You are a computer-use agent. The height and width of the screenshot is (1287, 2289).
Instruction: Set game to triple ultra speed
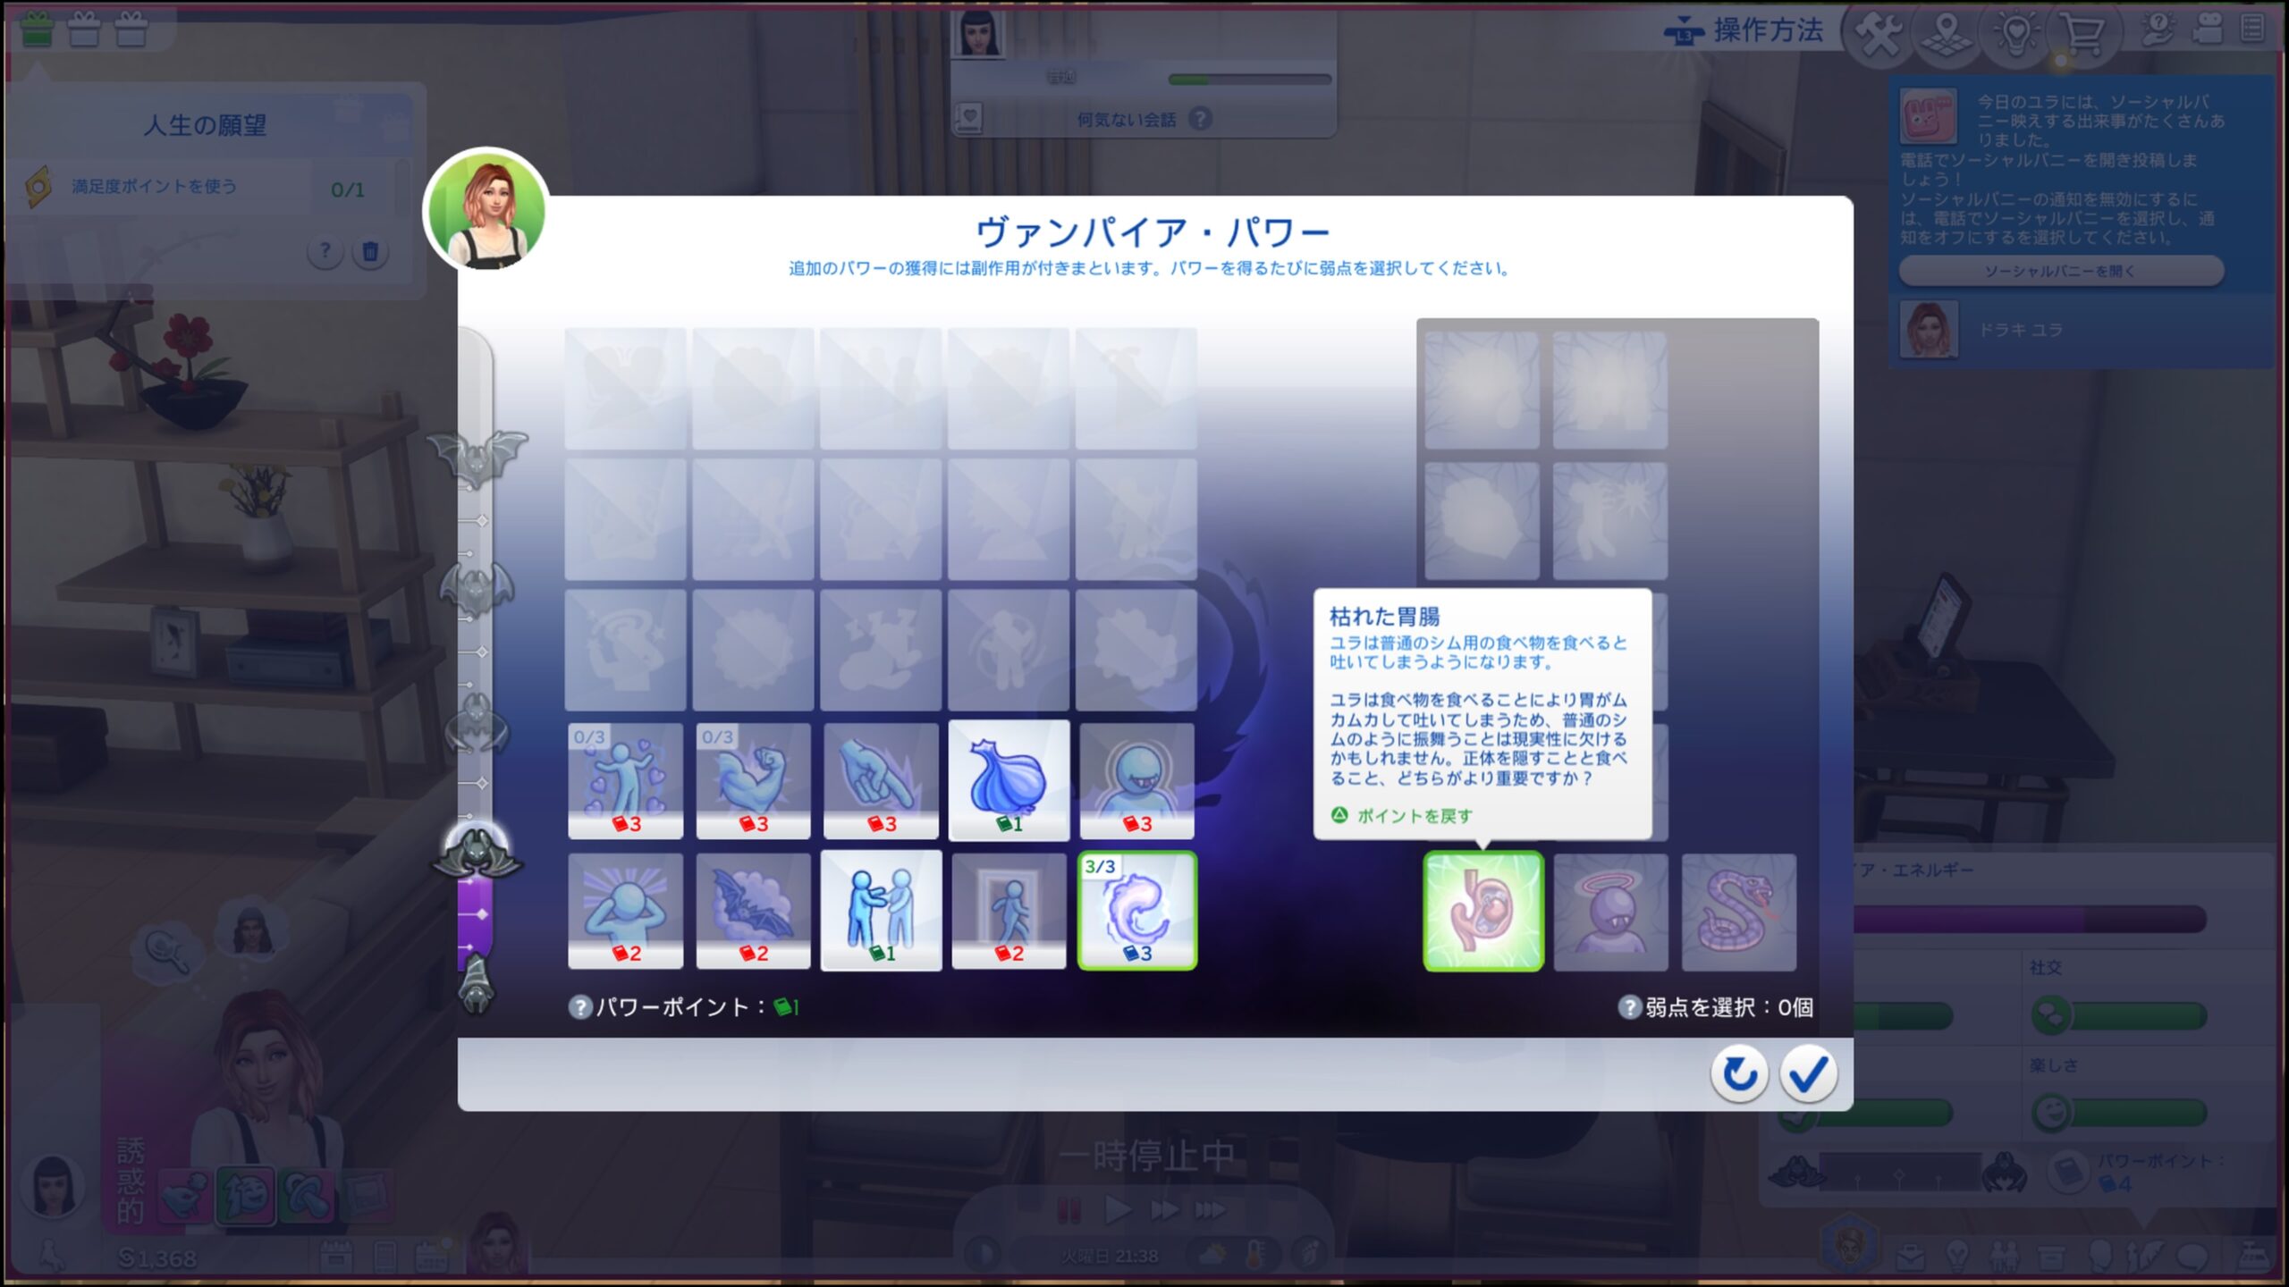click(x=1211, y=1211)
